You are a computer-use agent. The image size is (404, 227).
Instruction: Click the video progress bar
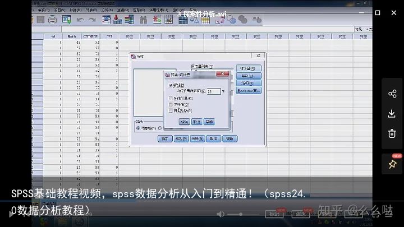[202, 201]
